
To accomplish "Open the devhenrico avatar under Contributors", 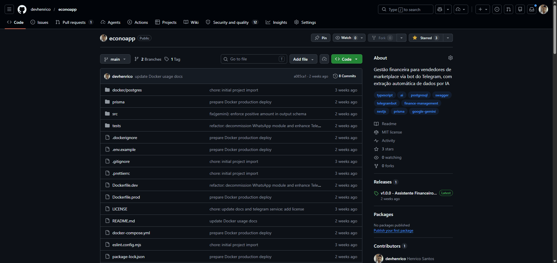I will (x=379, y=259).
